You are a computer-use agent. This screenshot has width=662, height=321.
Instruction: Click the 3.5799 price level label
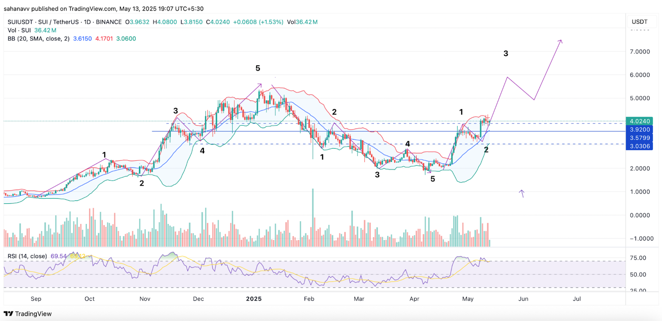[x=640, y=138]
